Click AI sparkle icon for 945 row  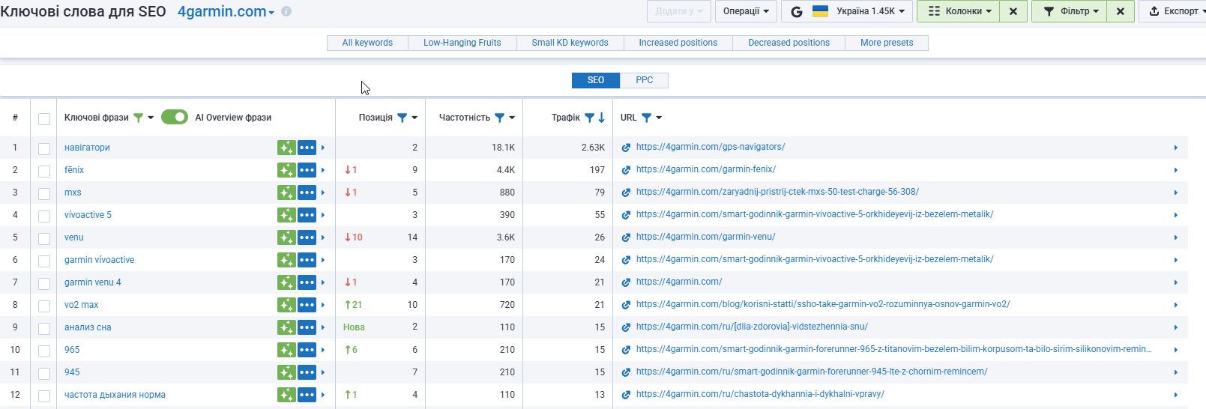[x=286, y=372]
